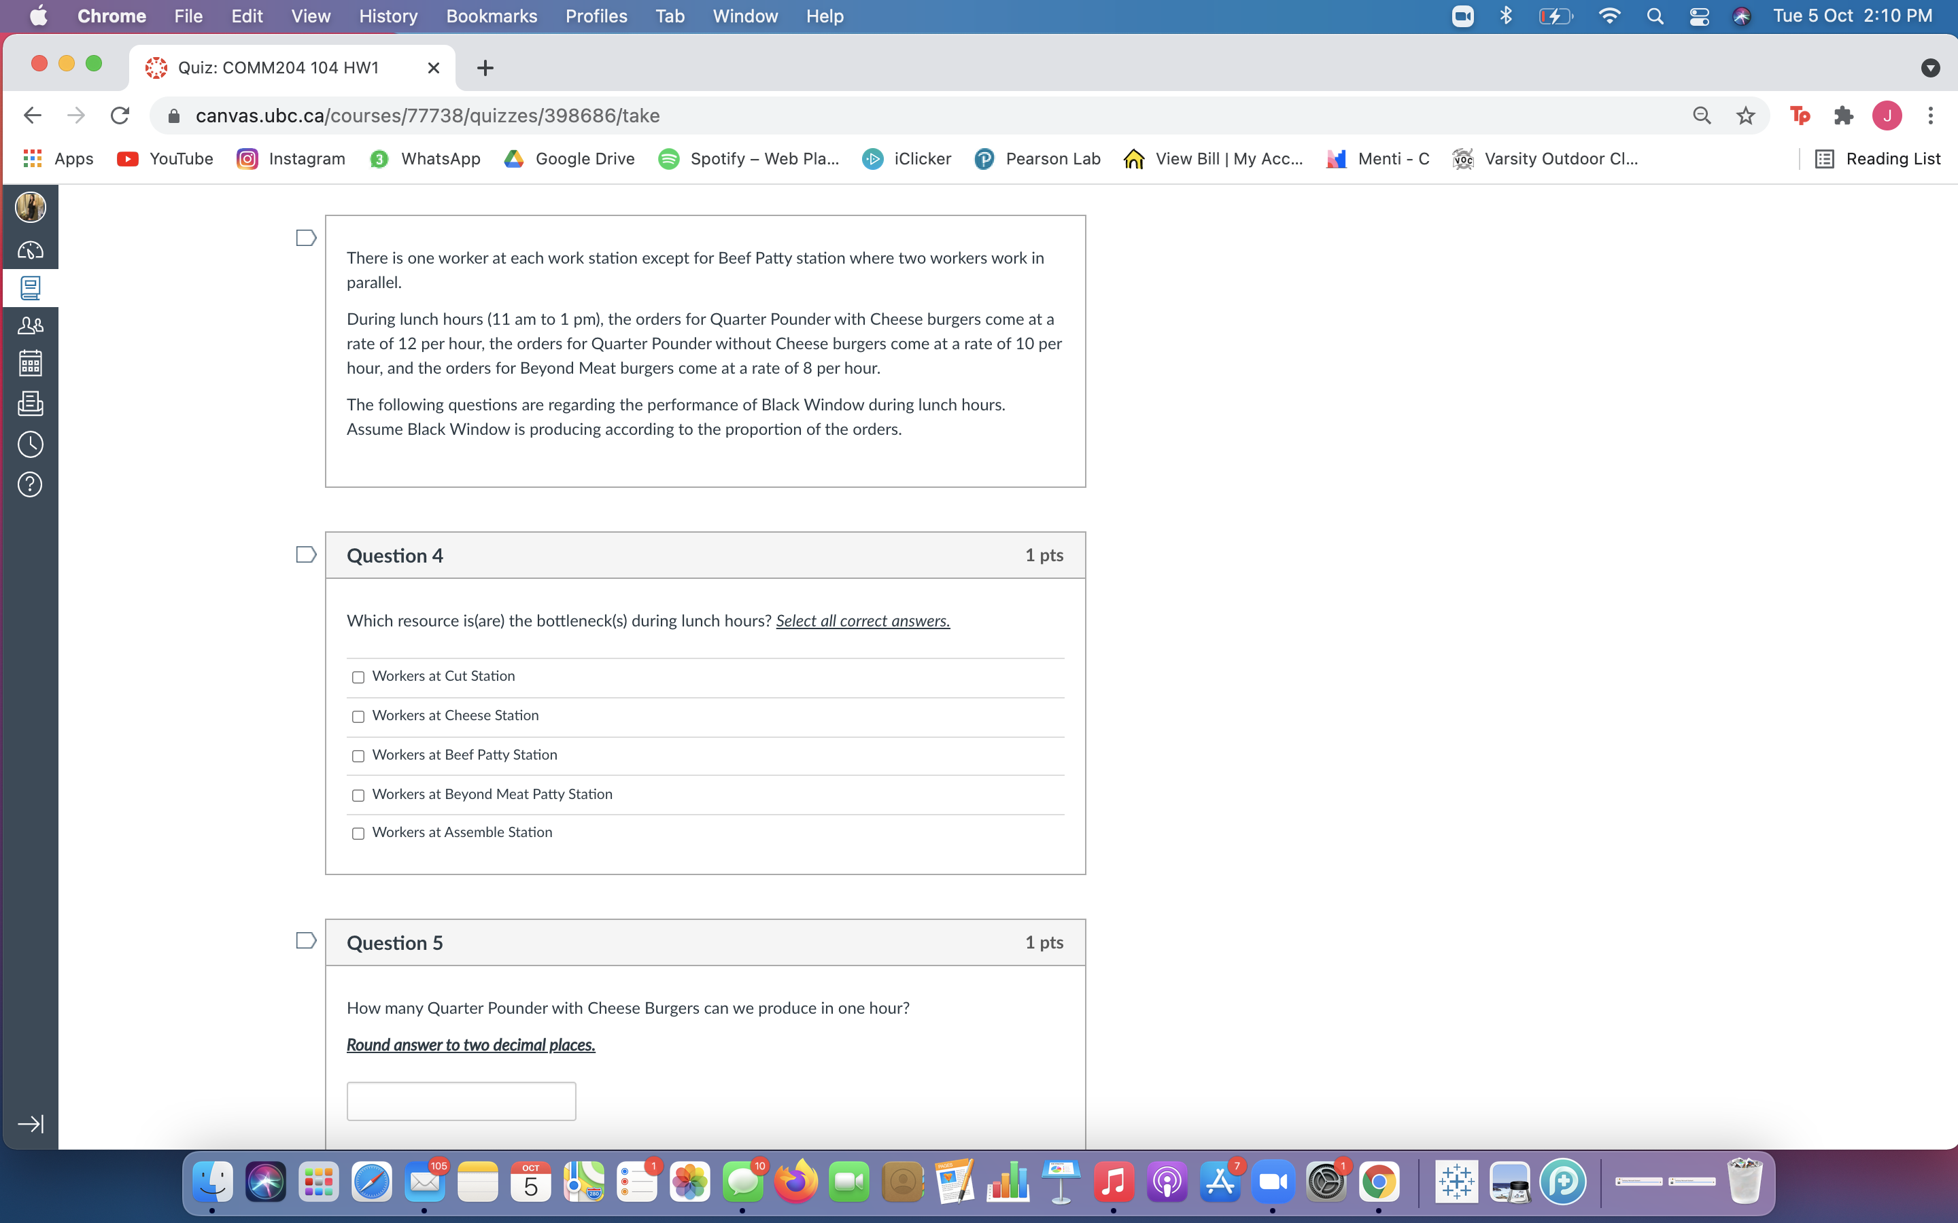Open Canvas Help from the sidebar
The width and height of the screenshot is (1958, 1223).
30,484
